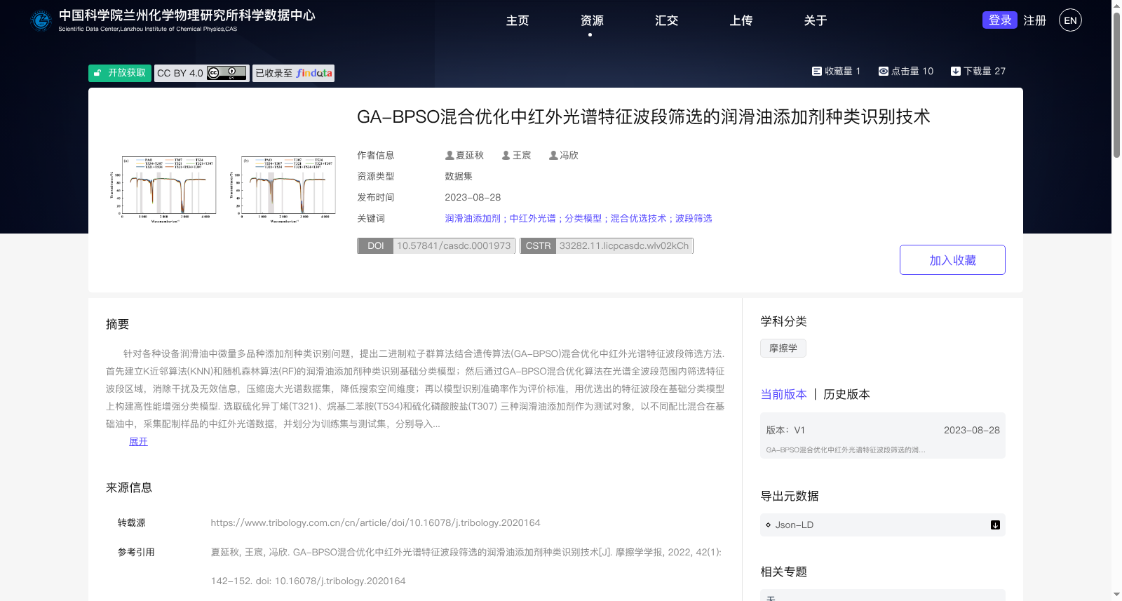Click the keyword 波段筛选
The width and height of the screenshot is (1122, 601).
point(694,218)
